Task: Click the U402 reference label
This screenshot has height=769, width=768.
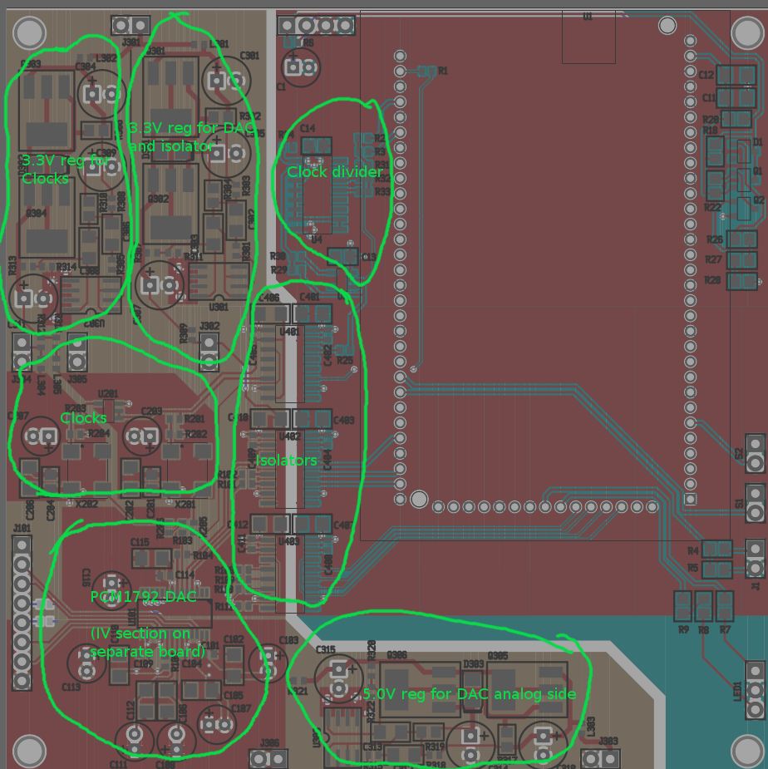Action: (289, 436)
